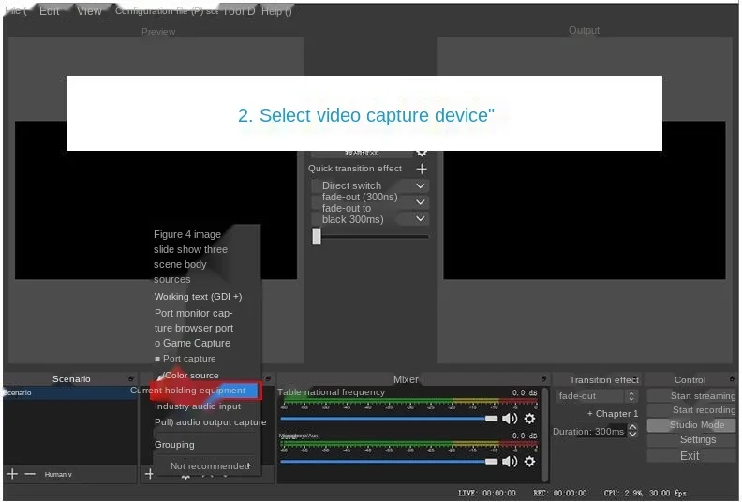Choose Current holding equipment entry
Screen dimensions: 742x502
204,391
